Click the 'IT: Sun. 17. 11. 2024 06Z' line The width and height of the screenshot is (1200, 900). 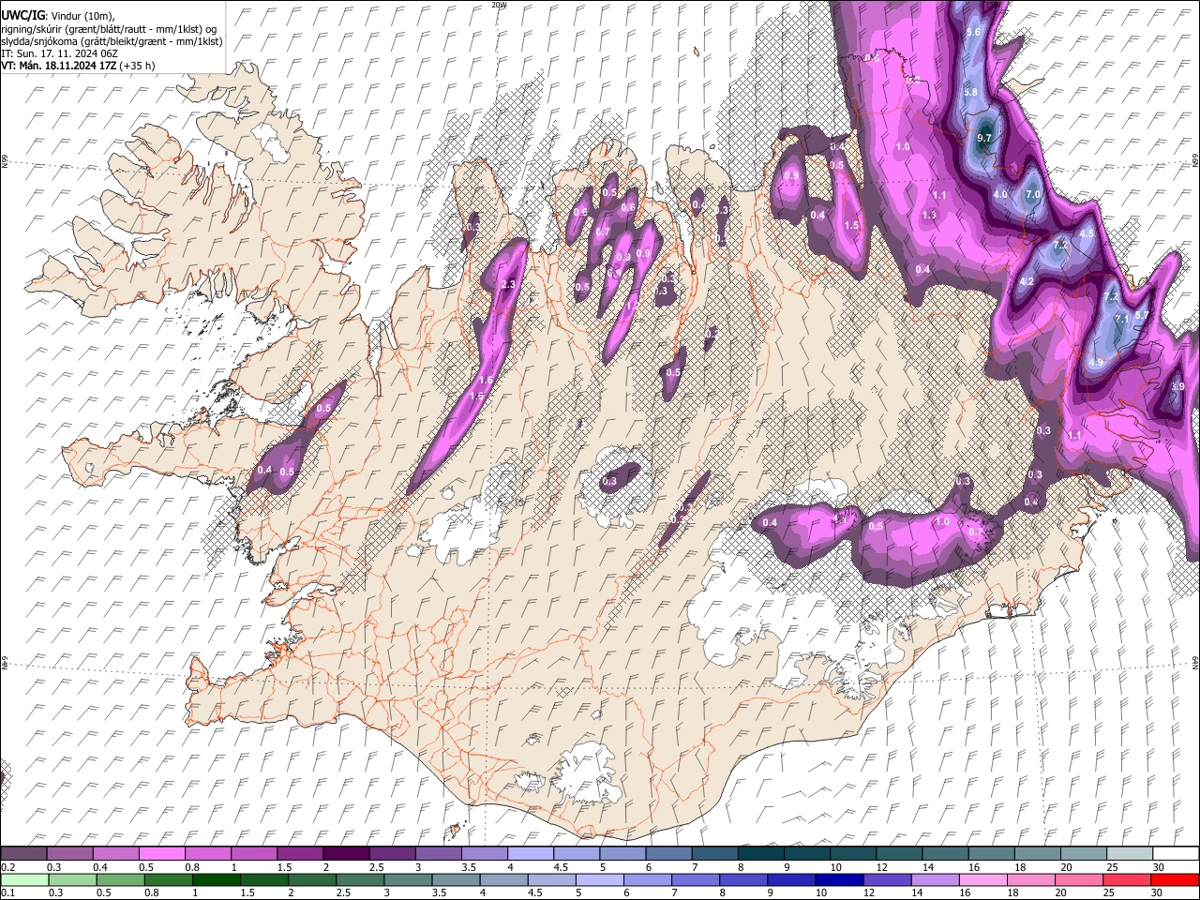(59, 53)
